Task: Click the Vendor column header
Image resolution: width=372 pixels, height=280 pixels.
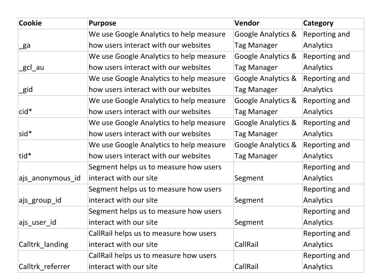Action: 247,23
